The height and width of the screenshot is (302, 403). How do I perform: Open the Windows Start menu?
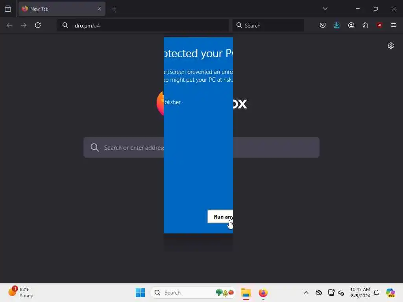tap(140, 293)
